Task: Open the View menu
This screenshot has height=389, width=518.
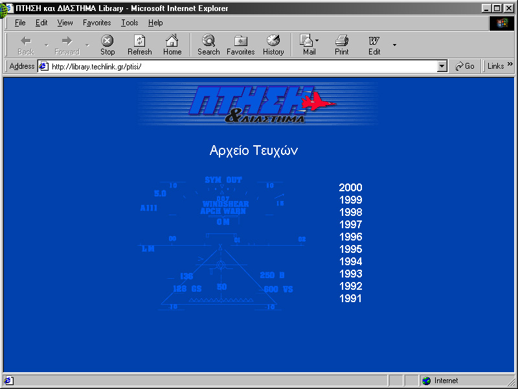Action: point(65,23)
